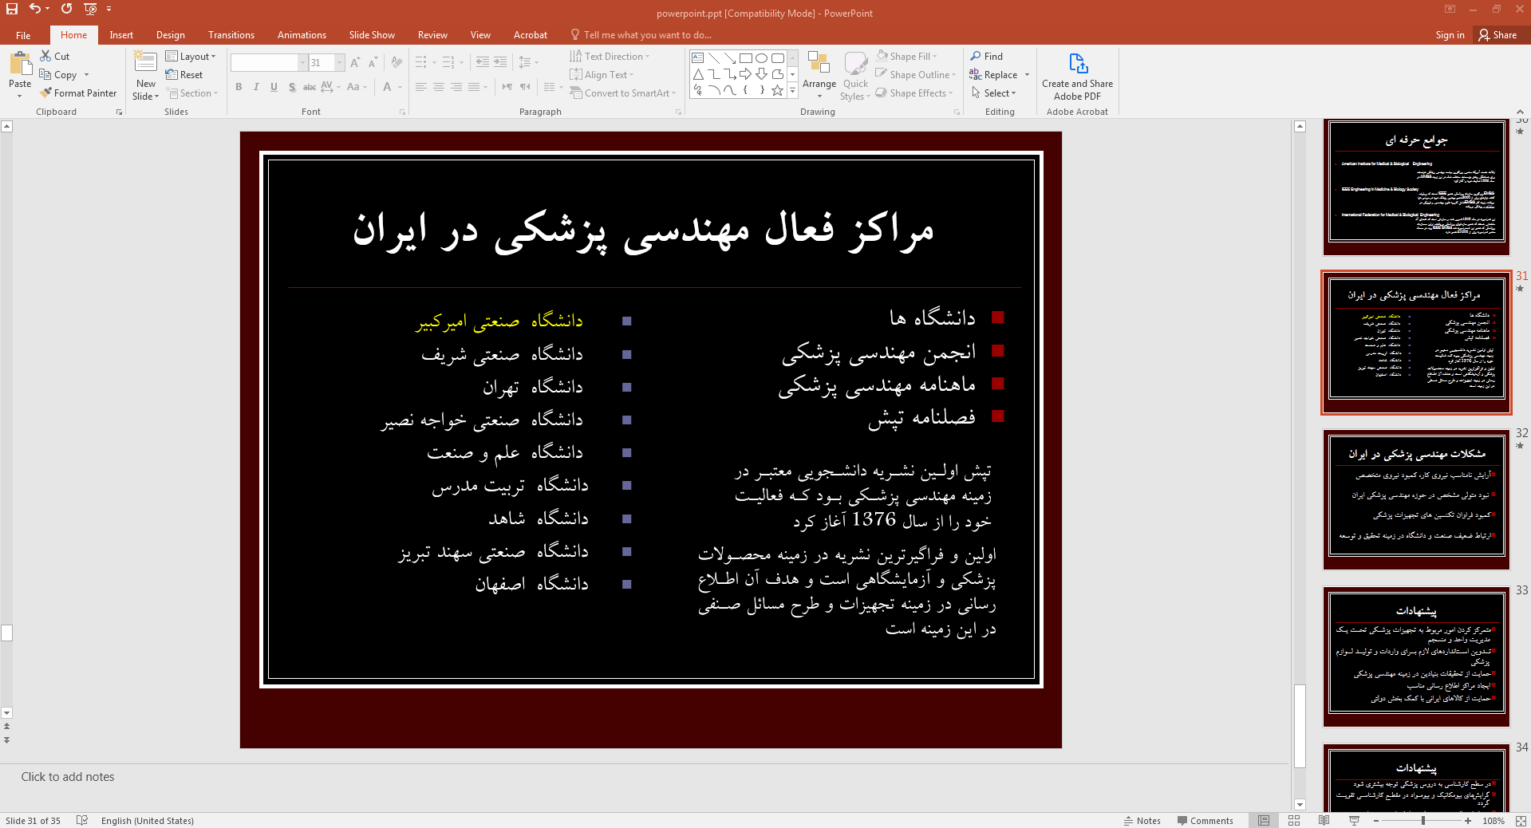Viewport: 1531px width, 828px height.
Task: Switch to Slide Sorter view
Action: click(1294, 820)
